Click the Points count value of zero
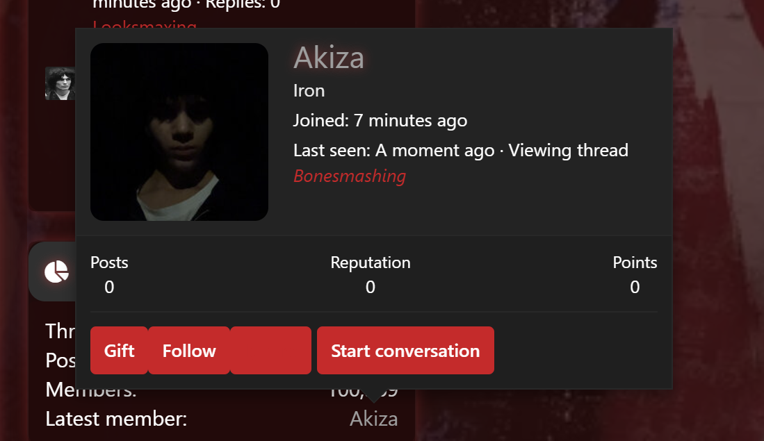764x441 pixels. point(635,287)
